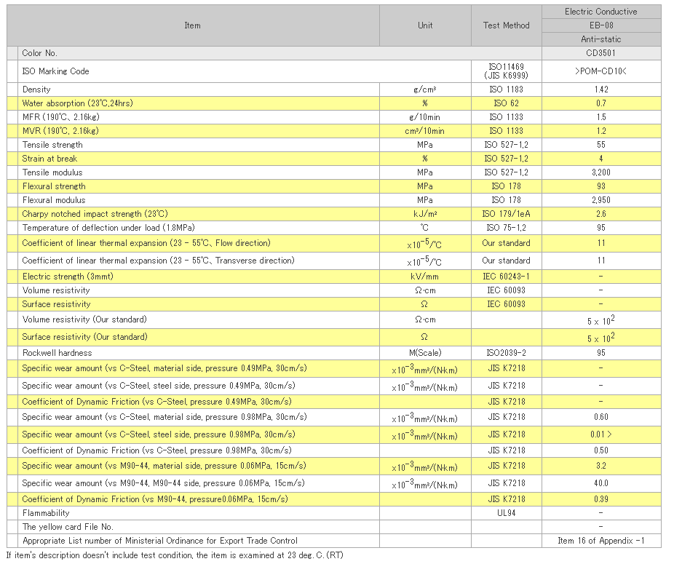
Task: Select the 'Flexural strength' row label
Action: (54, 186)
